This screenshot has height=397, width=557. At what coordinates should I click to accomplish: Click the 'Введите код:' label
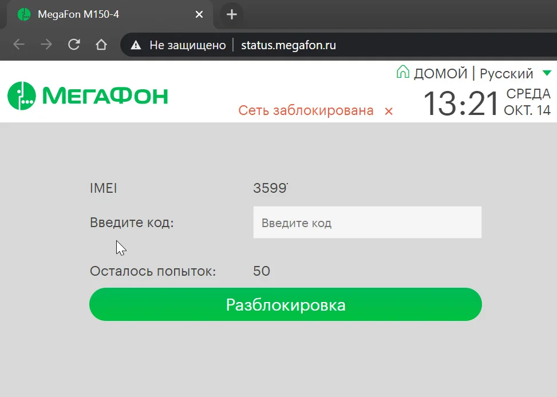pos(132,223)
